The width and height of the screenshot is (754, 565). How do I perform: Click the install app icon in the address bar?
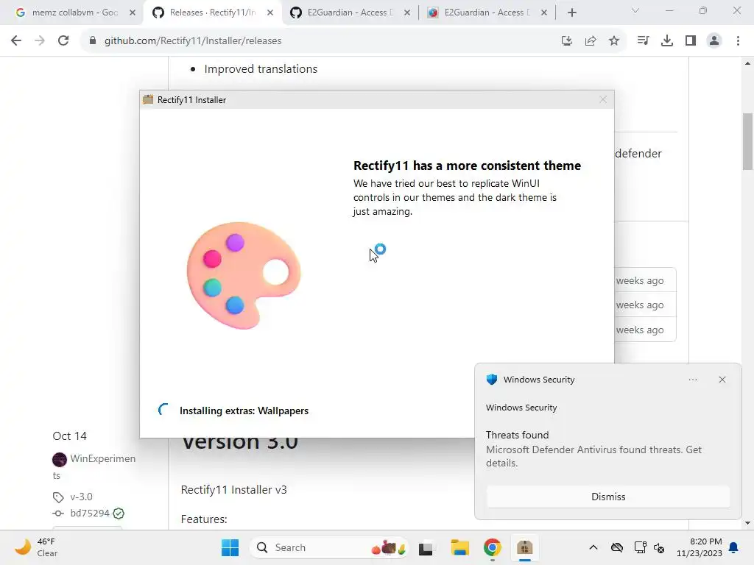pyautogui.click(x=567, y=41)
